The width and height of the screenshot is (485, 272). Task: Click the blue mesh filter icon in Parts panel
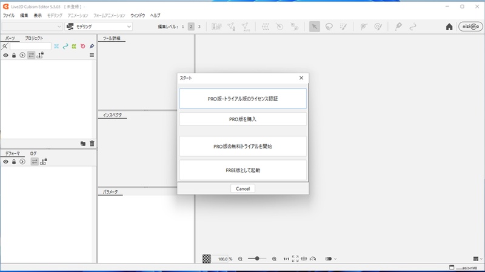[x=56, y=46]
